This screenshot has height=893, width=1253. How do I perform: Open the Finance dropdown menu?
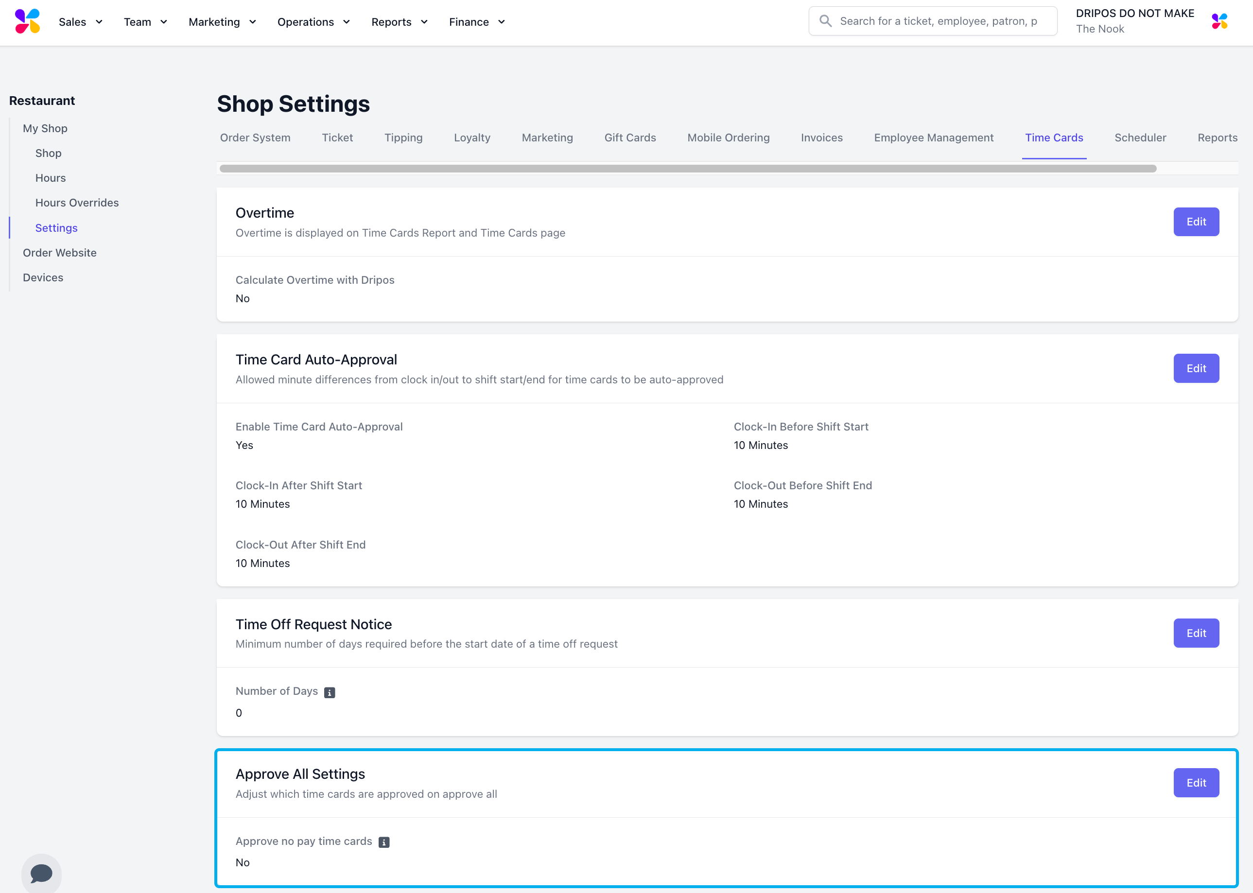tap(477, 22)
